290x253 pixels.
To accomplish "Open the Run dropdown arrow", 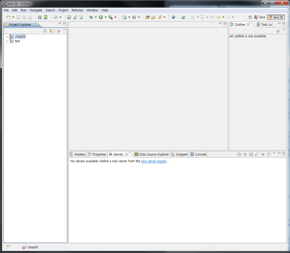I will coord(105,17).
